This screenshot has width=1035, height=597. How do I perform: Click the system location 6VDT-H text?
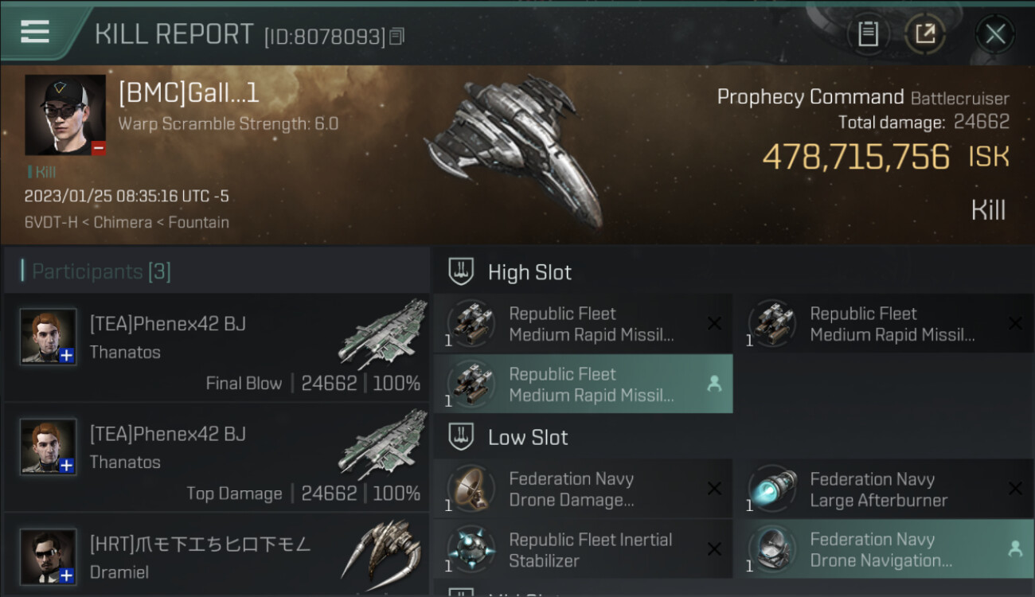(50, 222)
